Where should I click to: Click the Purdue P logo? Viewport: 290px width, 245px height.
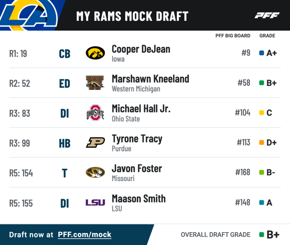(95, 143)
